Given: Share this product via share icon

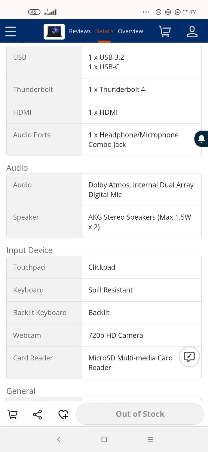Looking at the screenshot, I should (x=37, y=414).
